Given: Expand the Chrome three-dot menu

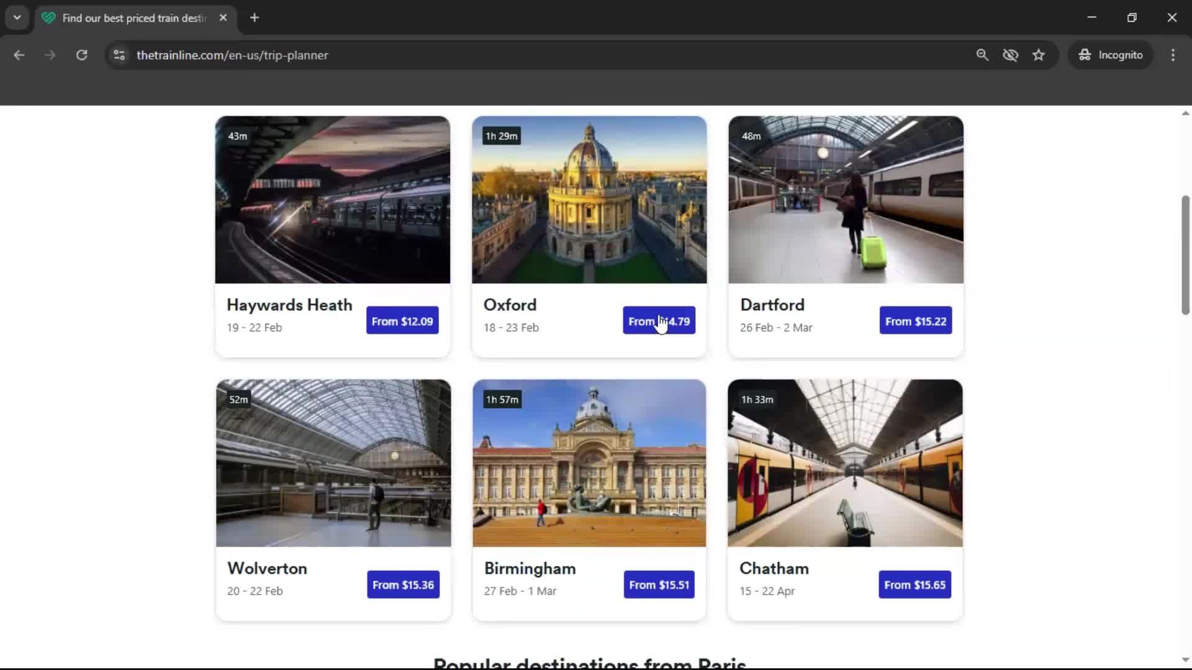Looking at the screenshot, I should pos(1173,55).
